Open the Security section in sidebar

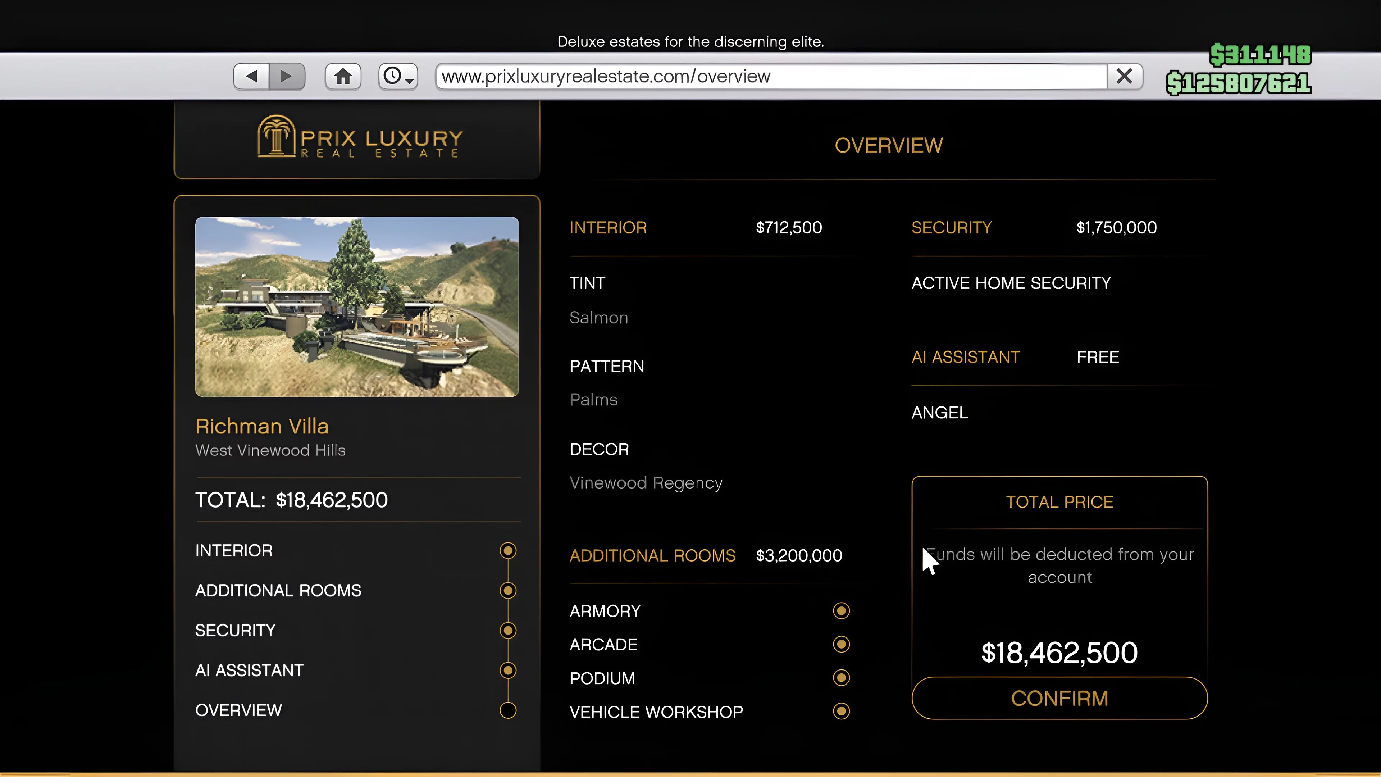(x=235, y=630)
